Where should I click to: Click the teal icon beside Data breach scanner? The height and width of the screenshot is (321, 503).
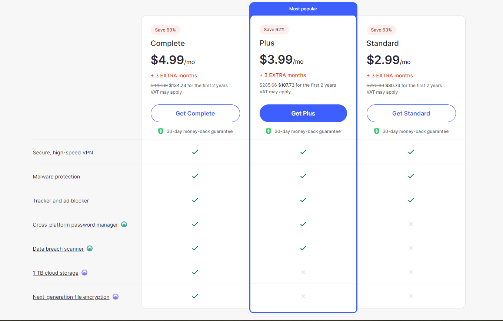coord(90,248)
